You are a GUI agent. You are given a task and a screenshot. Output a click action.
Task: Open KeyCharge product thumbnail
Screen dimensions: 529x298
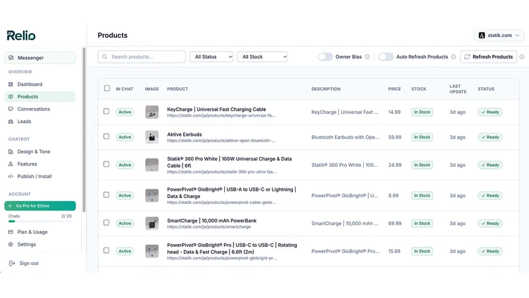point(152,112)
